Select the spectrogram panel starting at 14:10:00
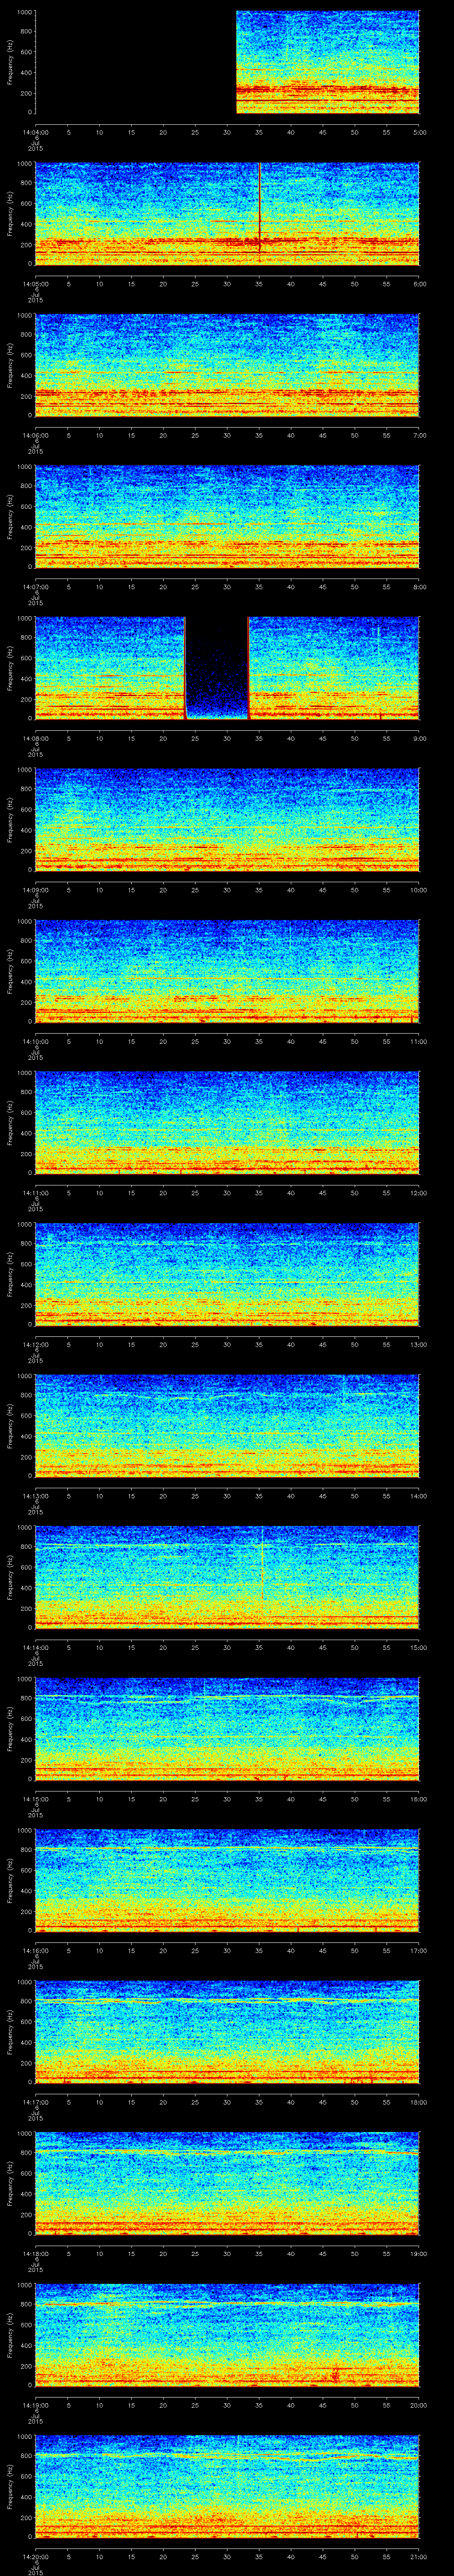This screenshot has height=2576, width=454. point(227,971)
